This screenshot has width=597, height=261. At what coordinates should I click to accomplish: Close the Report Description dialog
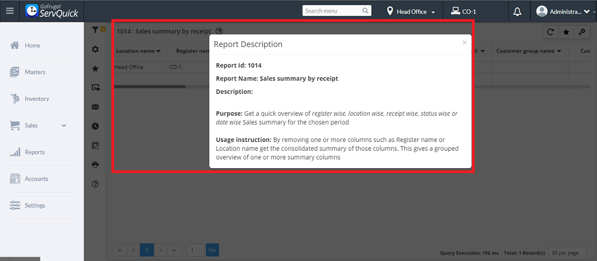[x=464, y=43]
